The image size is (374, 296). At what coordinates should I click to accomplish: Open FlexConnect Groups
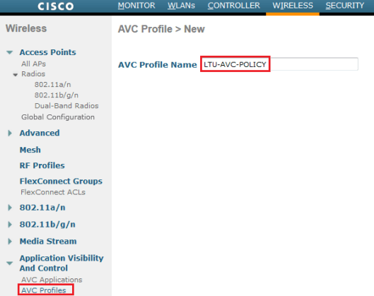point(61,181)
